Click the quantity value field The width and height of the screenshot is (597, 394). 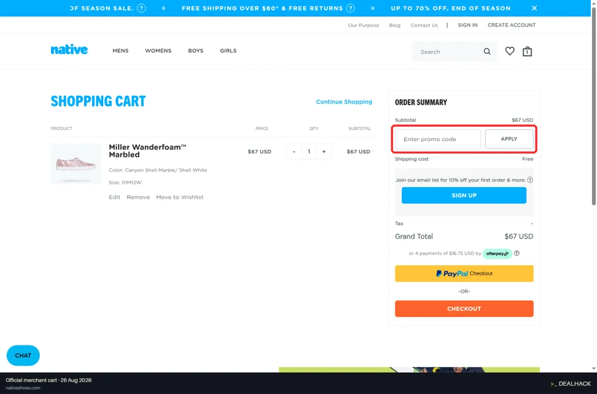pyautogui.click(x=309, y=152)
